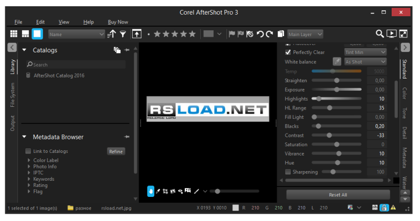
Task: Open the Tint Min dropdown
Action: [x=365, y=52]
